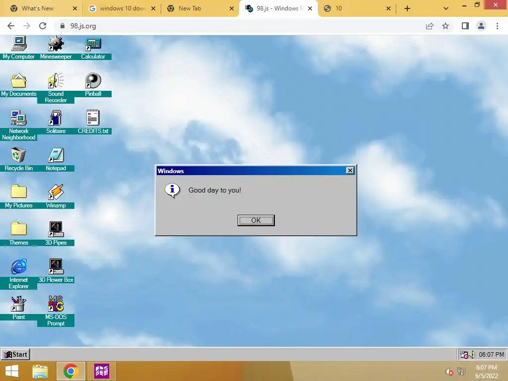Screen dimensions: 508x381
Task: Launch the Pinball game icon
Action: 93,85
